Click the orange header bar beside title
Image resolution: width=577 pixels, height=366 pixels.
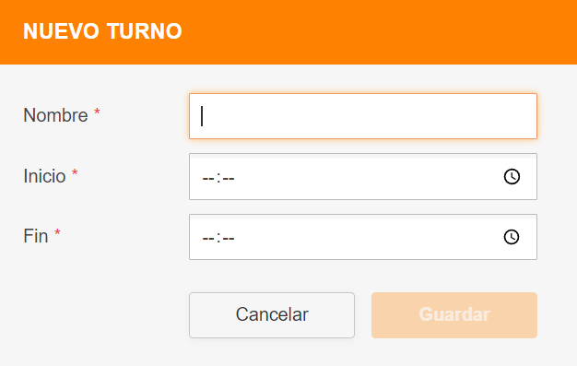click(379, 32)
